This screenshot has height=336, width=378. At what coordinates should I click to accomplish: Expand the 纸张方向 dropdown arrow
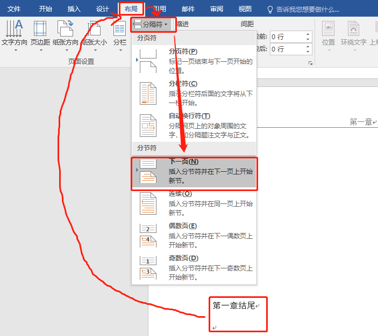(x=67, y=50)
